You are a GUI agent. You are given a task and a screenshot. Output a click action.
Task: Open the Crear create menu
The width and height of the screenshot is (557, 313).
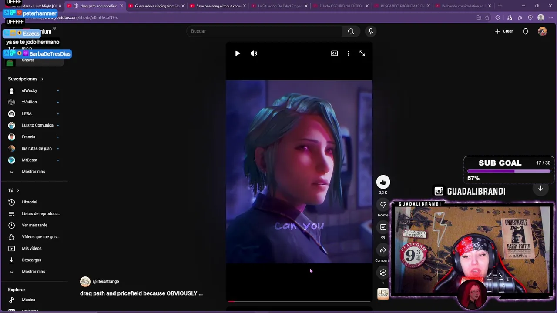(x=504, y=31)
